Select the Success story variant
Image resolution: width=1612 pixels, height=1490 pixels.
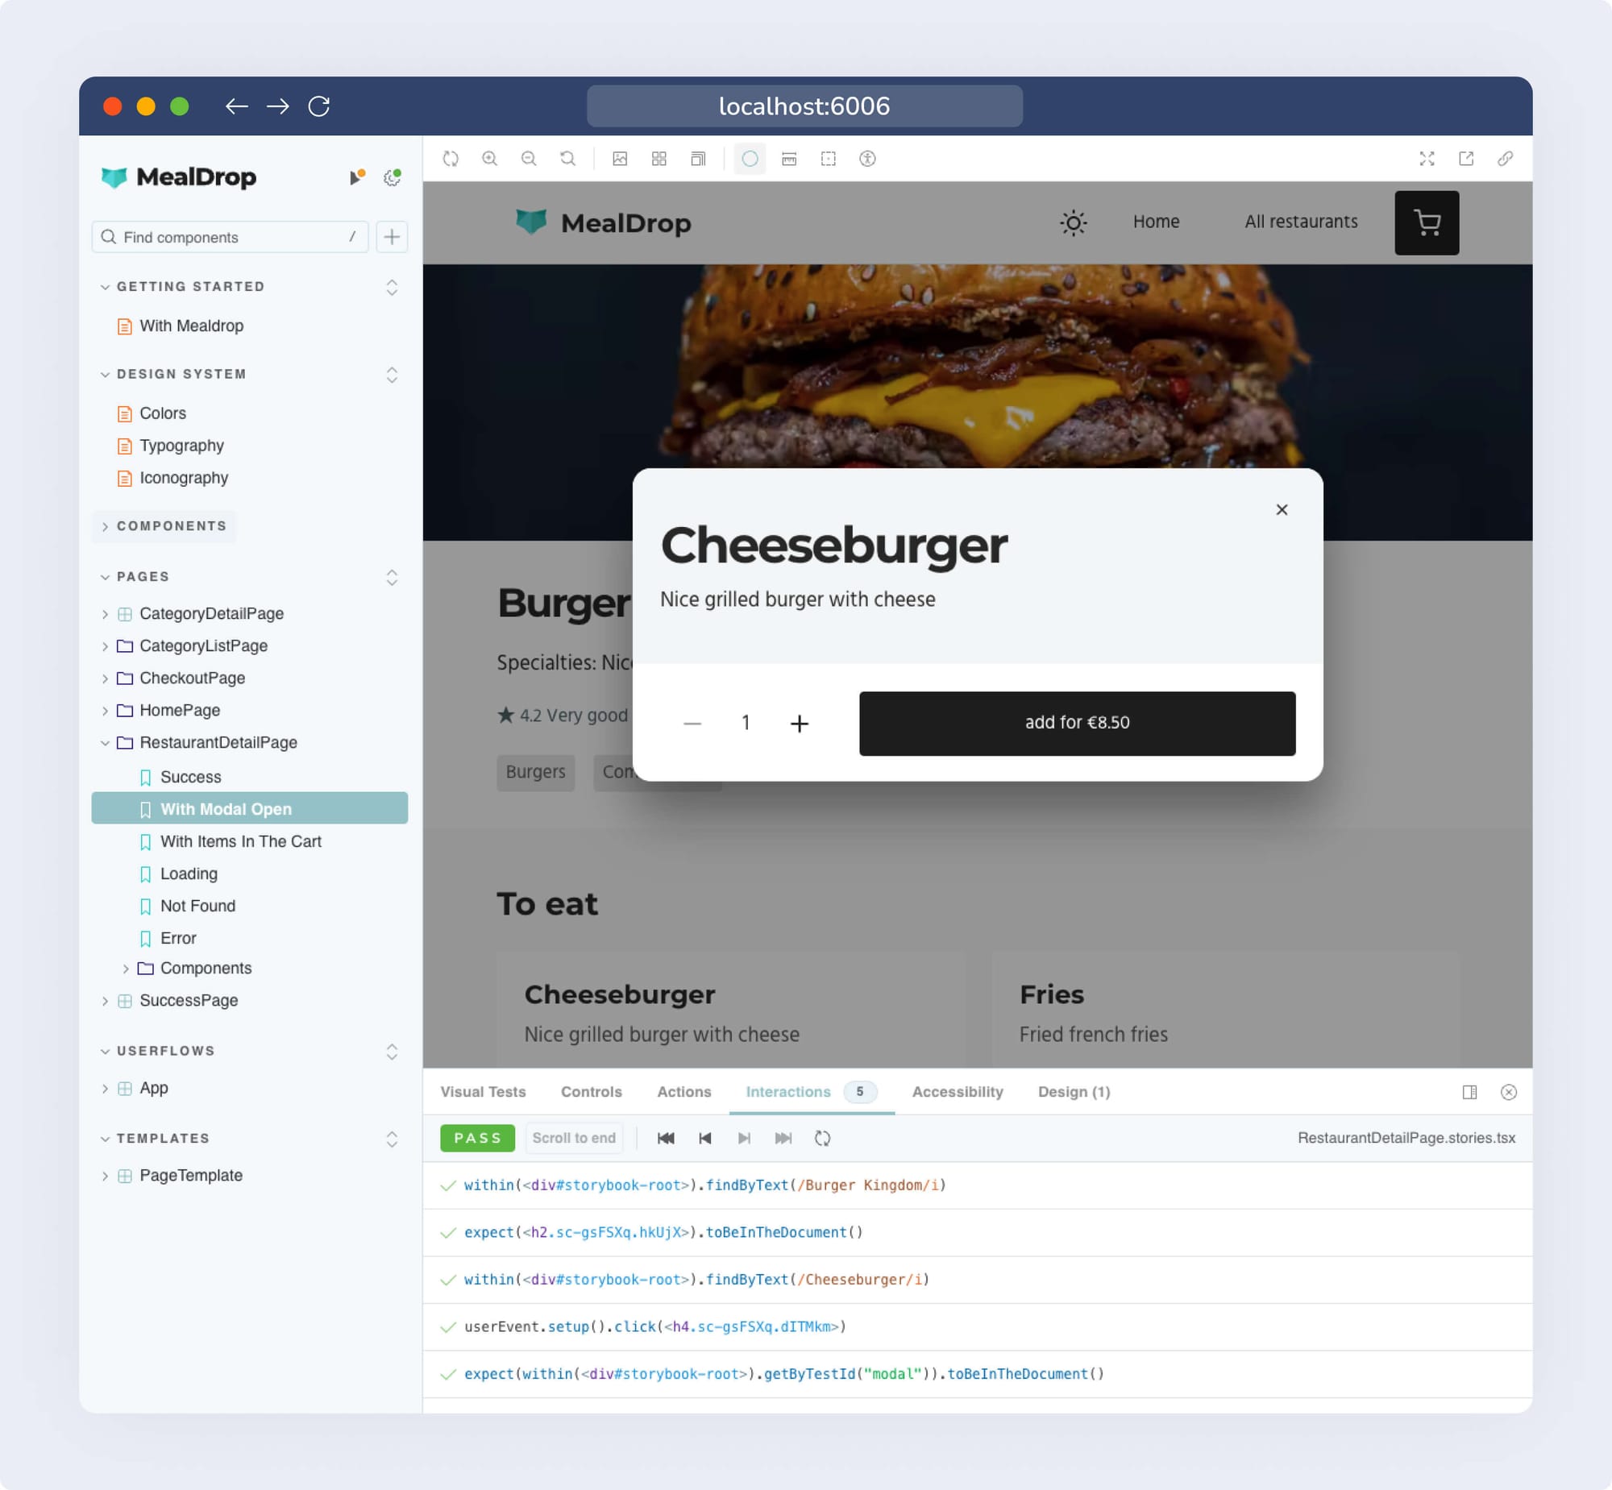pyautogui.click(x=189, y=777)
